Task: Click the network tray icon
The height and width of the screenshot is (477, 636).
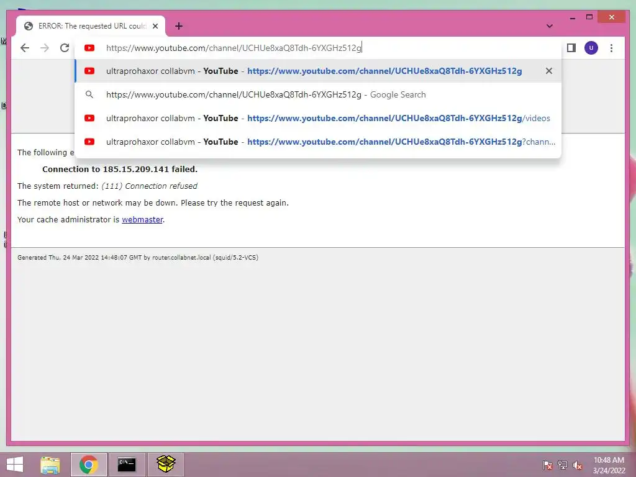Action: [563, 465]
